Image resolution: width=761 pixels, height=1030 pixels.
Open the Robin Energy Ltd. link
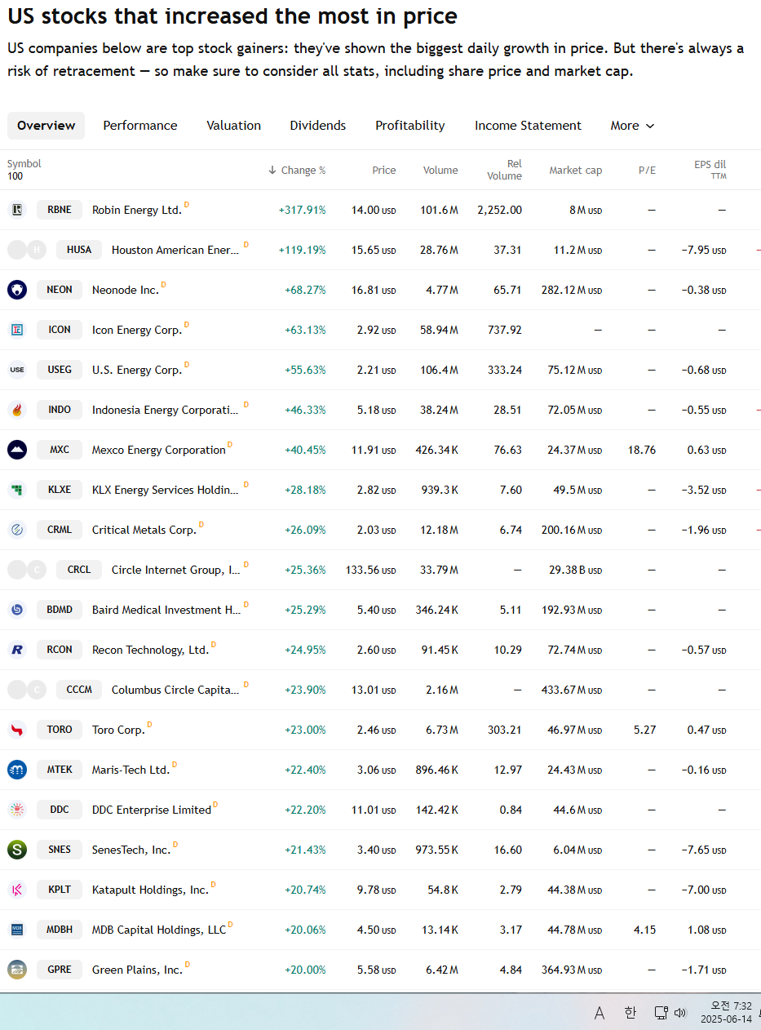[137, 210]
